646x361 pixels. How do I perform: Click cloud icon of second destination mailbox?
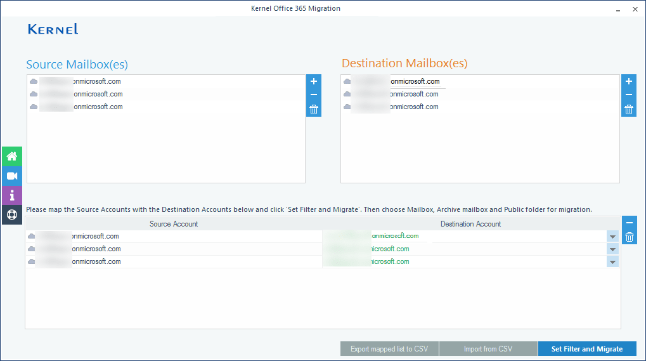tap(347, 95)
